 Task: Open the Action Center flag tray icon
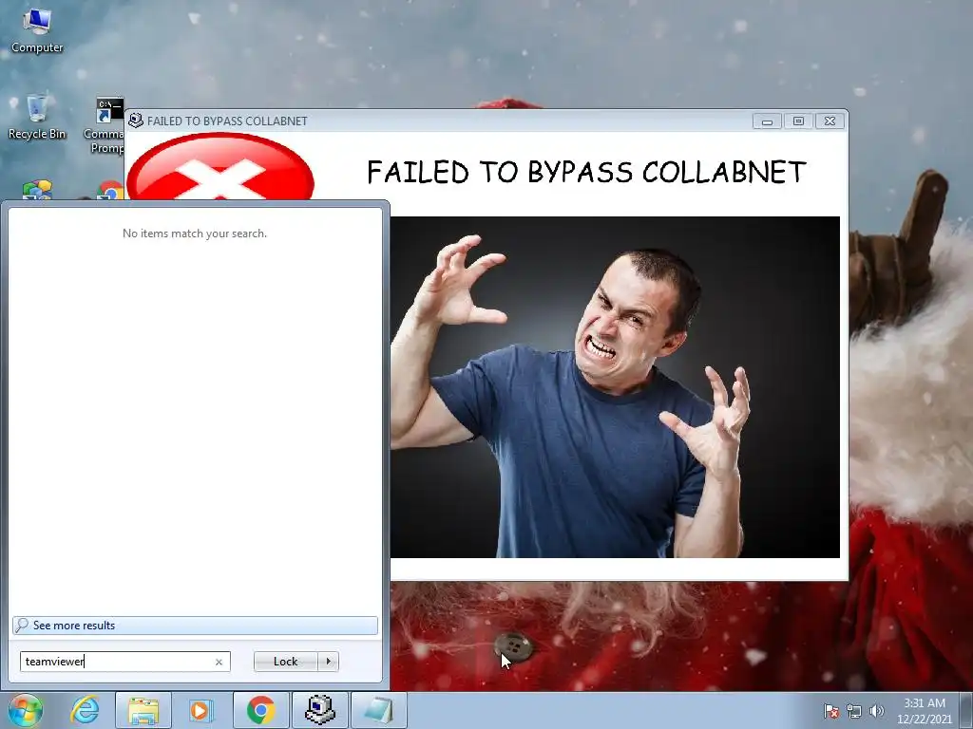tap(830, 710)
